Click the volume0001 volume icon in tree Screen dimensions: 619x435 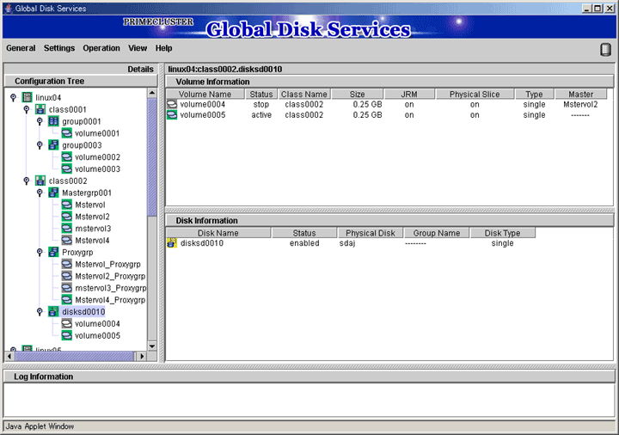pos(67,133)
